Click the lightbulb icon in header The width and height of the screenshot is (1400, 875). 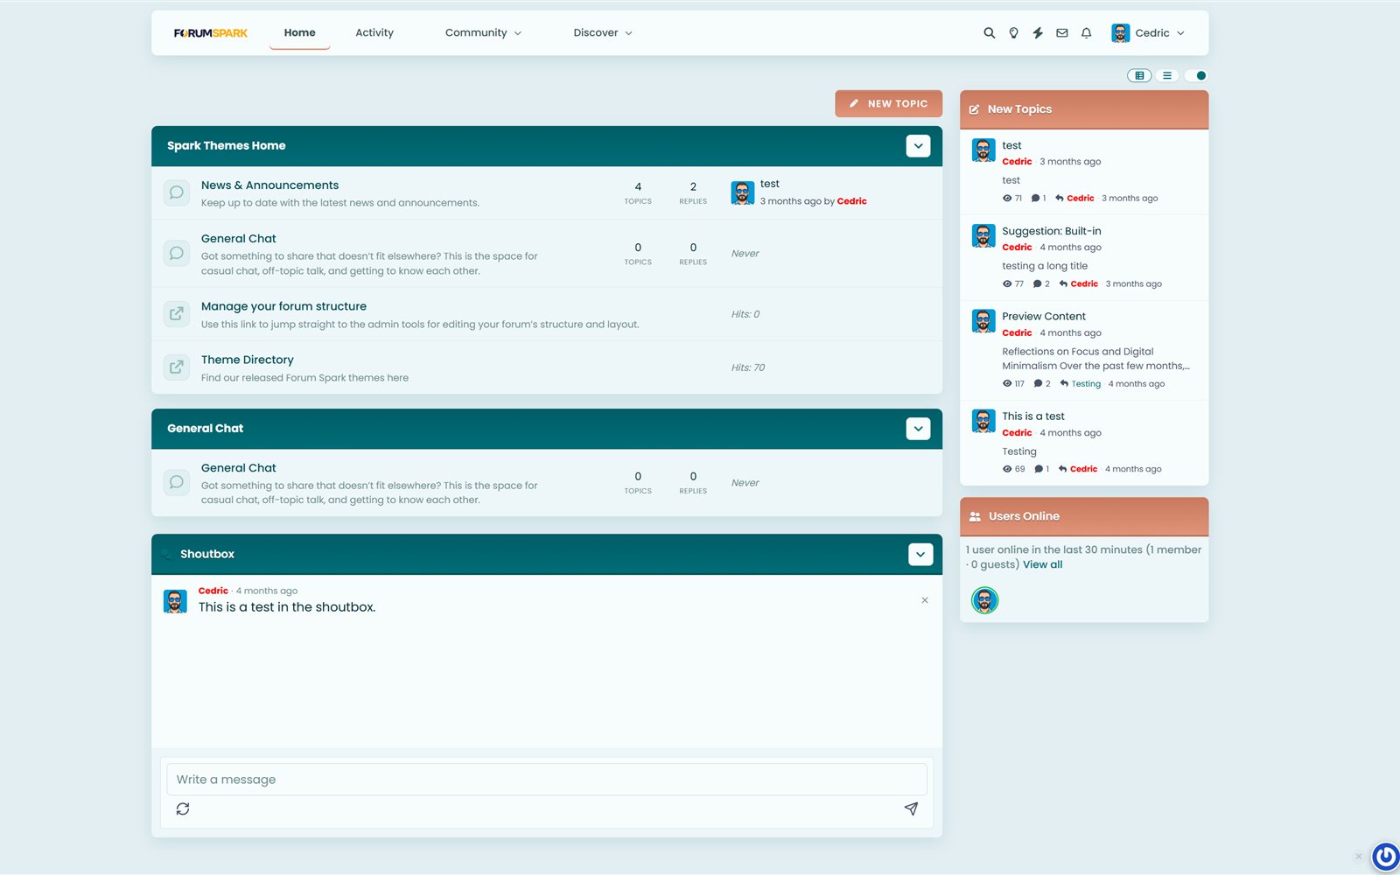(1013, 33)
